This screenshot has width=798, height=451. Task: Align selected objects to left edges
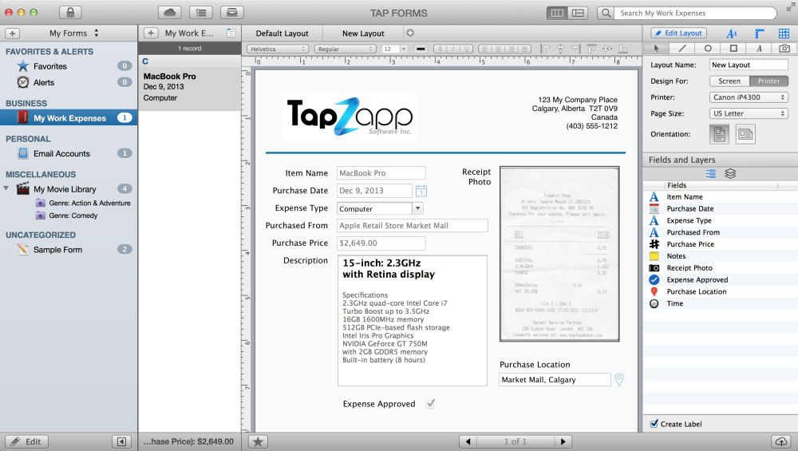coord(545,49)
